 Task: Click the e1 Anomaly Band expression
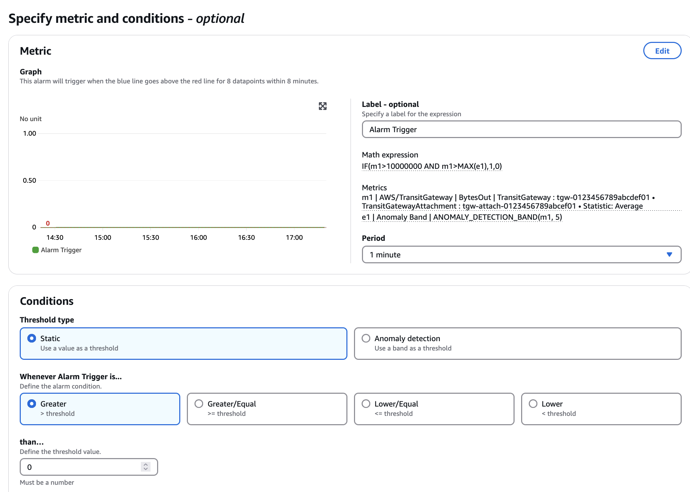tap(462, 217)
